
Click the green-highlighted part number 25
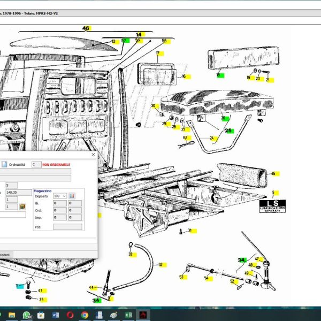229,131
